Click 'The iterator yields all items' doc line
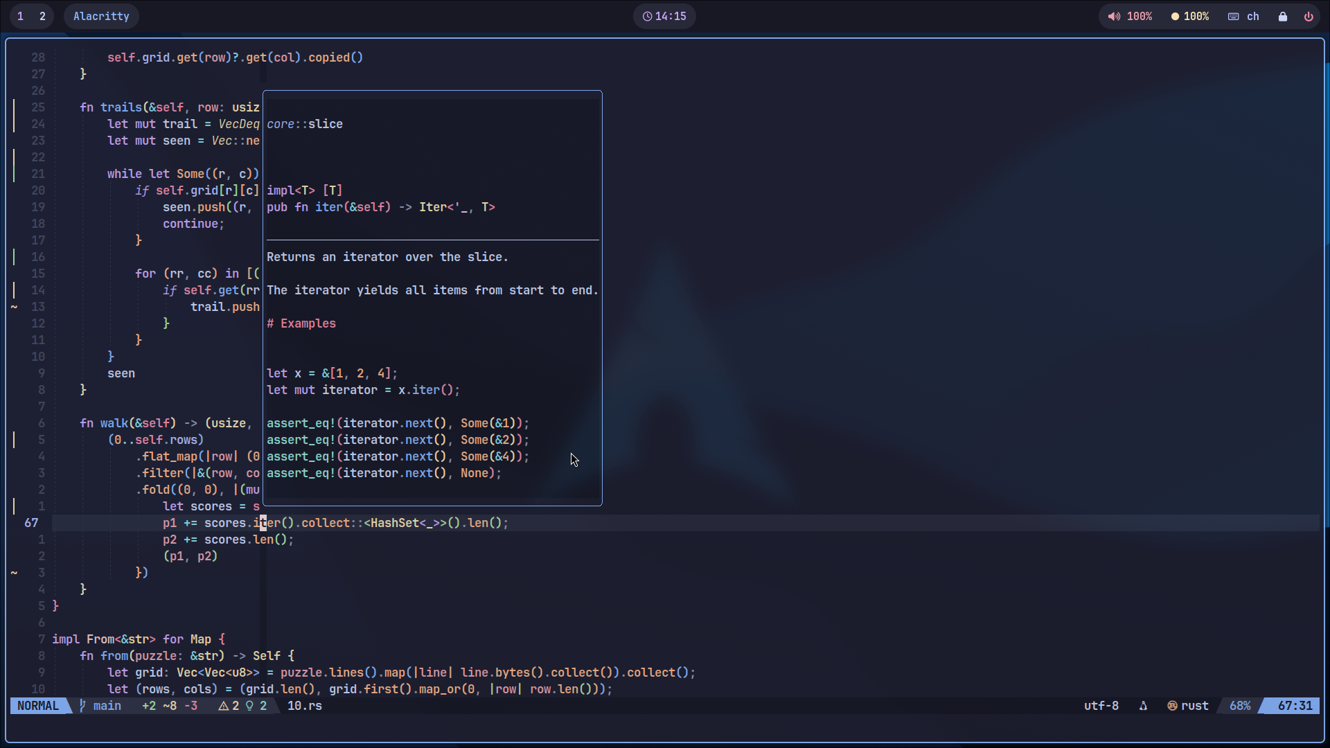This screenshot has height=748, width=1330. 433,290
